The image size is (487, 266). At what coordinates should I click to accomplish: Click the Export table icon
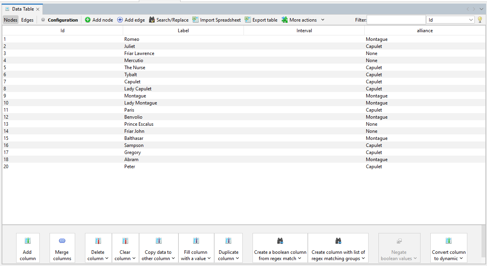pyautogui.click(x=247, y=20)
